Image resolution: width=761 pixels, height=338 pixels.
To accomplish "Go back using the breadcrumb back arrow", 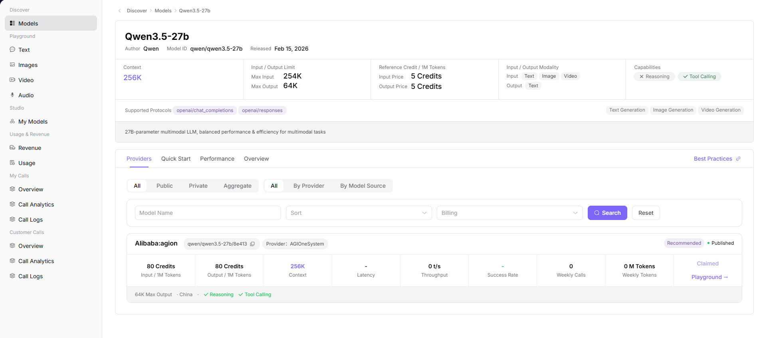I will pos(120,11).
